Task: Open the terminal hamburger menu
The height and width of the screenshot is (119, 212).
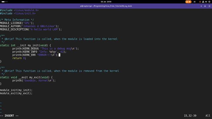Action: [205, 6]
